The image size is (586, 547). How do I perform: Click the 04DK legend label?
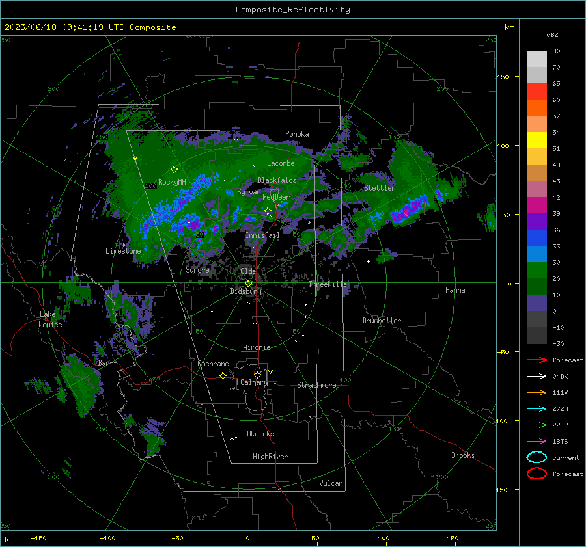coord(560,377)
